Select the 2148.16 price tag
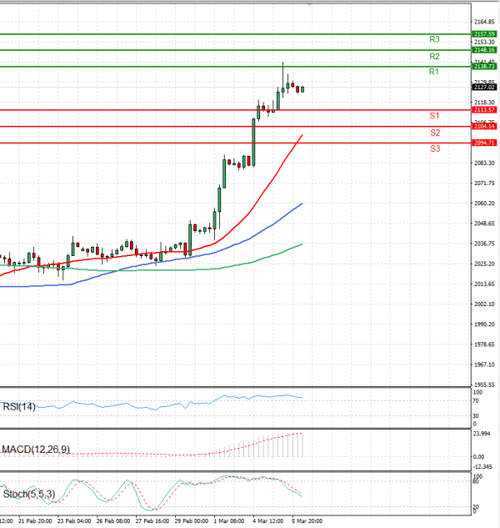Viewport: 500px width, 528px height. pyautogui.click(x=484, y=50)
